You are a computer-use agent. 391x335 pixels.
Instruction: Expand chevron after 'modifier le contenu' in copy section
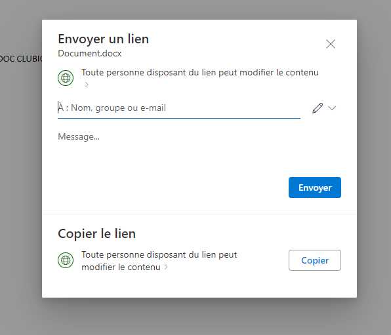(166, 267)
